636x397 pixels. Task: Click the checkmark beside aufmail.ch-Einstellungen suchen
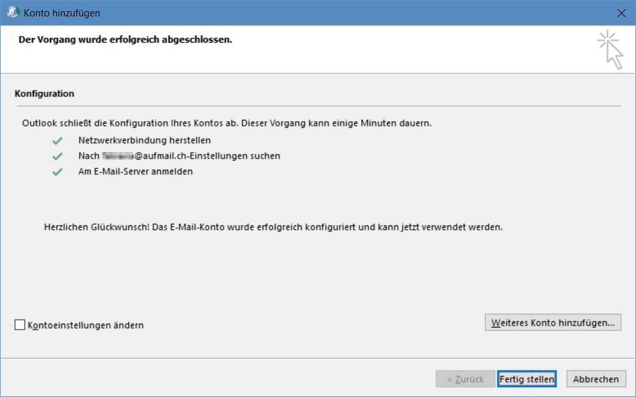[x=57, y=157]
